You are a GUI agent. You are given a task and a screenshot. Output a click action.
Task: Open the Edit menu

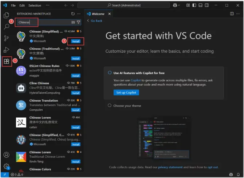pyautogui.click(x=22, y=5)
